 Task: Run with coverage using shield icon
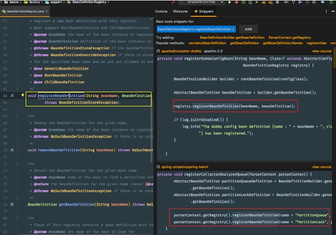click(x=243, y=2)
